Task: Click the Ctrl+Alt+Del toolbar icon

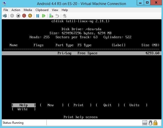Action: tap(5, 16)
